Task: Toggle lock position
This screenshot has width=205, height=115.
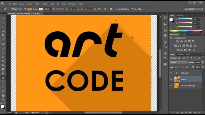Action: coord(183,67)
